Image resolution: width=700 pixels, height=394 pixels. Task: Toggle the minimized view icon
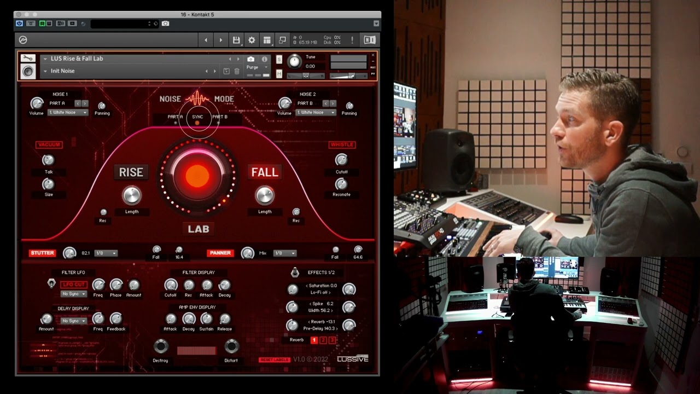(282, 40)
